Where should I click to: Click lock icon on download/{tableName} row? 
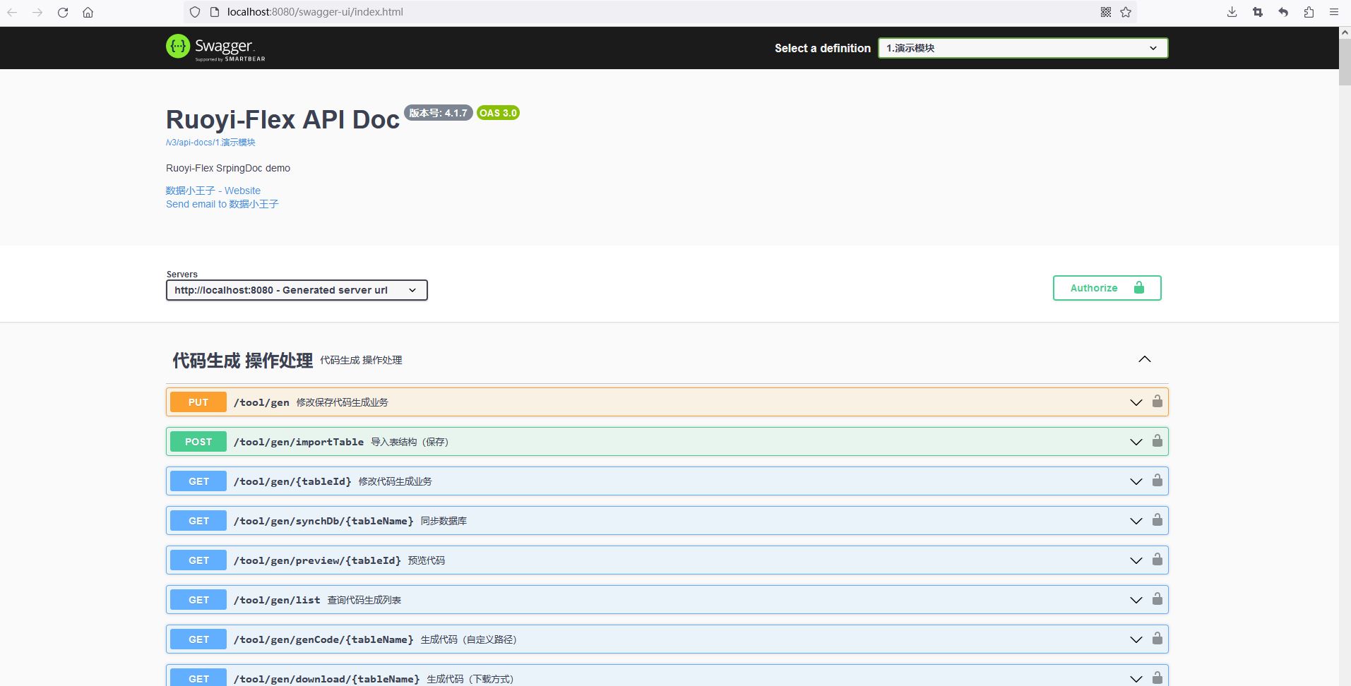[x=1157, y=678]
